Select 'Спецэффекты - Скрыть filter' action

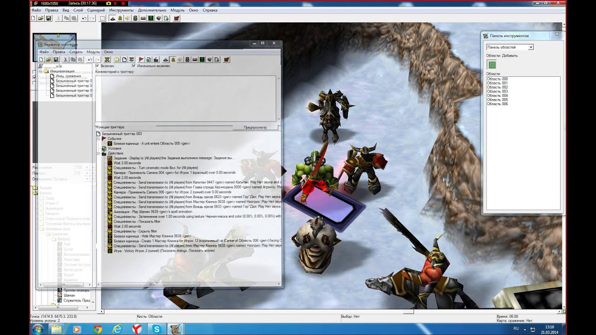point(135,231)
